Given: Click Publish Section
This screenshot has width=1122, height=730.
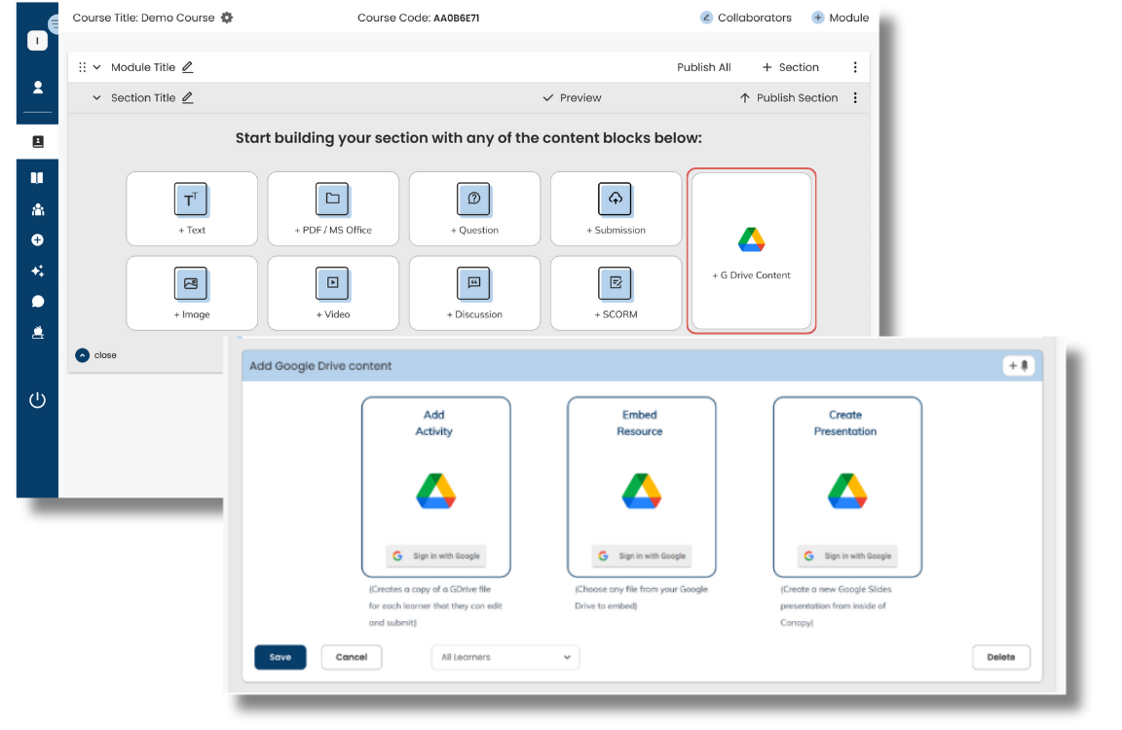Looking at the screenshot, I should (x=788, y=98).
